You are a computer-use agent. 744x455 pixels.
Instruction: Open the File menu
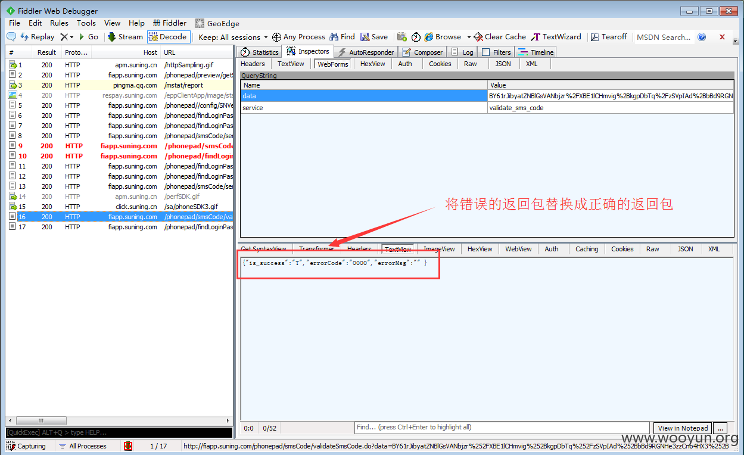[x=14, y=23]
